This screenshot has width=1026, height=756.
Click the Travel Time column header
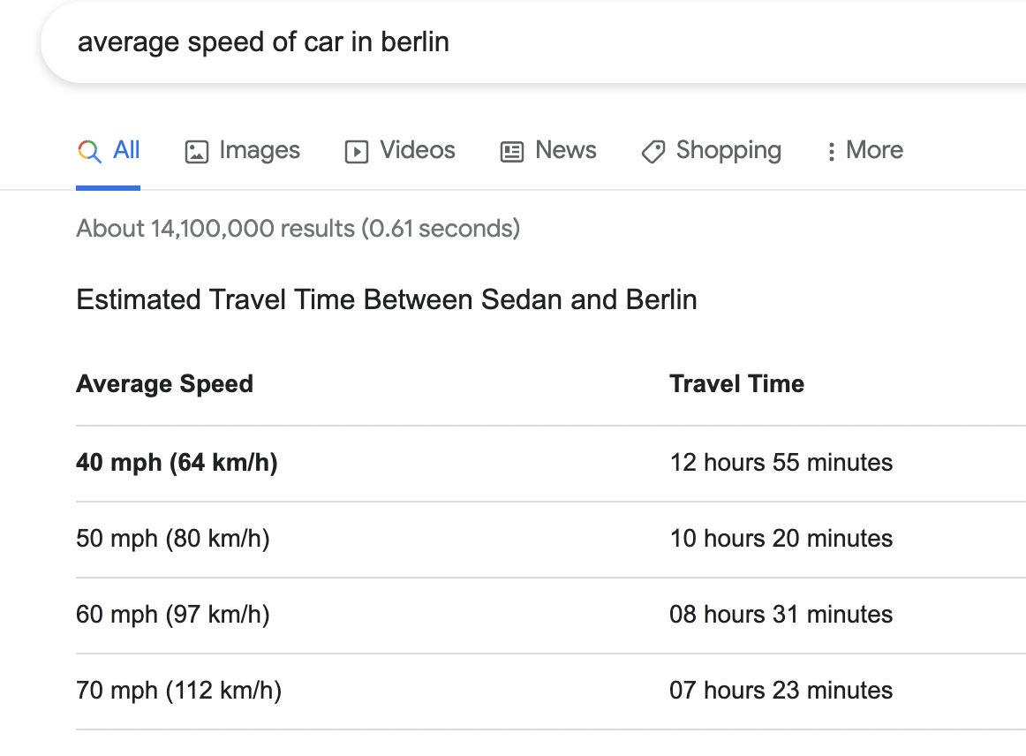(x=737, y=384)
